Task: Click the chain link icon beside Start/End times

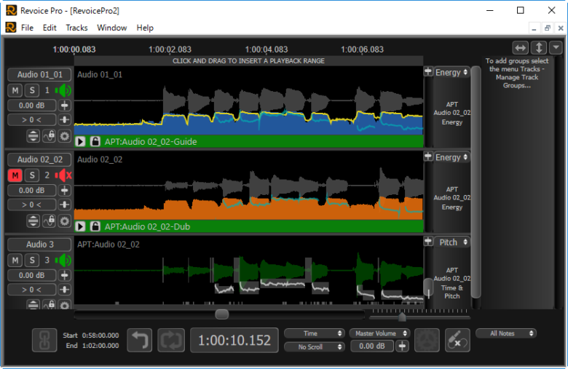Action: (x=44, y=340)
